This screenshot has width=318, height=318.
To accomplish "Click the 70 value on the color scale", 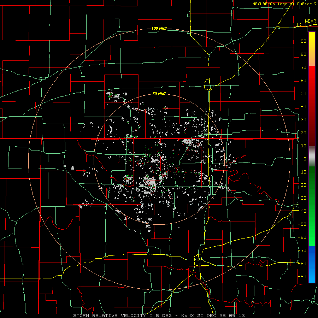I will coord(304,67).
